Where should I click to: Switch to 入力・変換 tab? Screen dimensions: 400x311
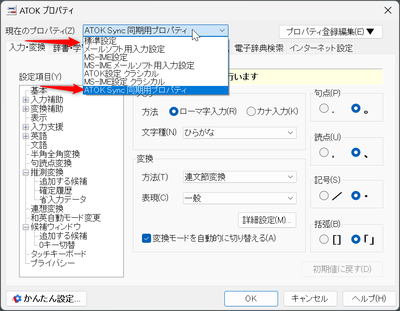click(x=27, y=48)
